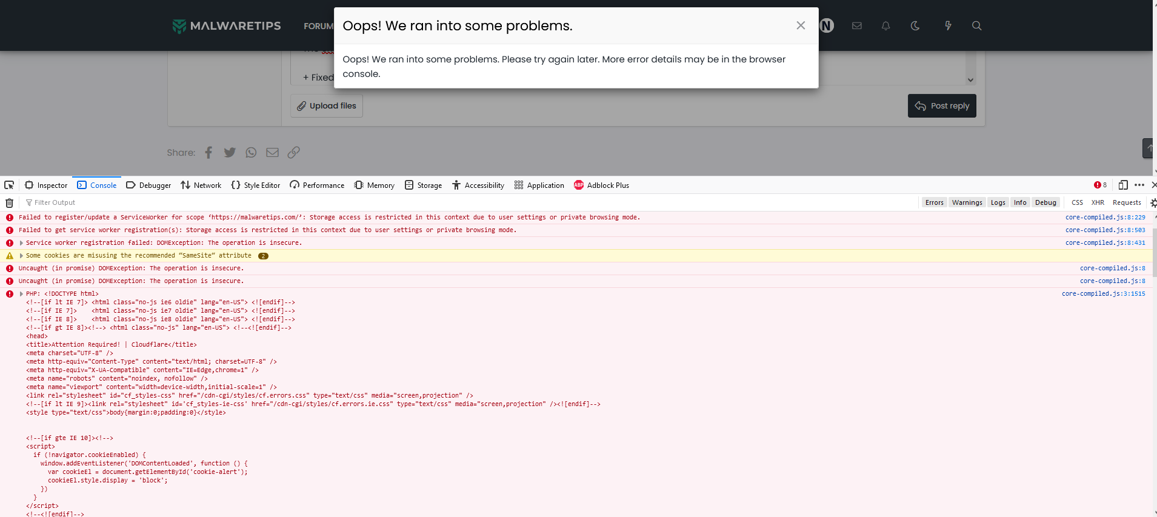Screen dimensions: 1157x517
Task: Toggle the XHR filter
Action: tap(1098, 202)
